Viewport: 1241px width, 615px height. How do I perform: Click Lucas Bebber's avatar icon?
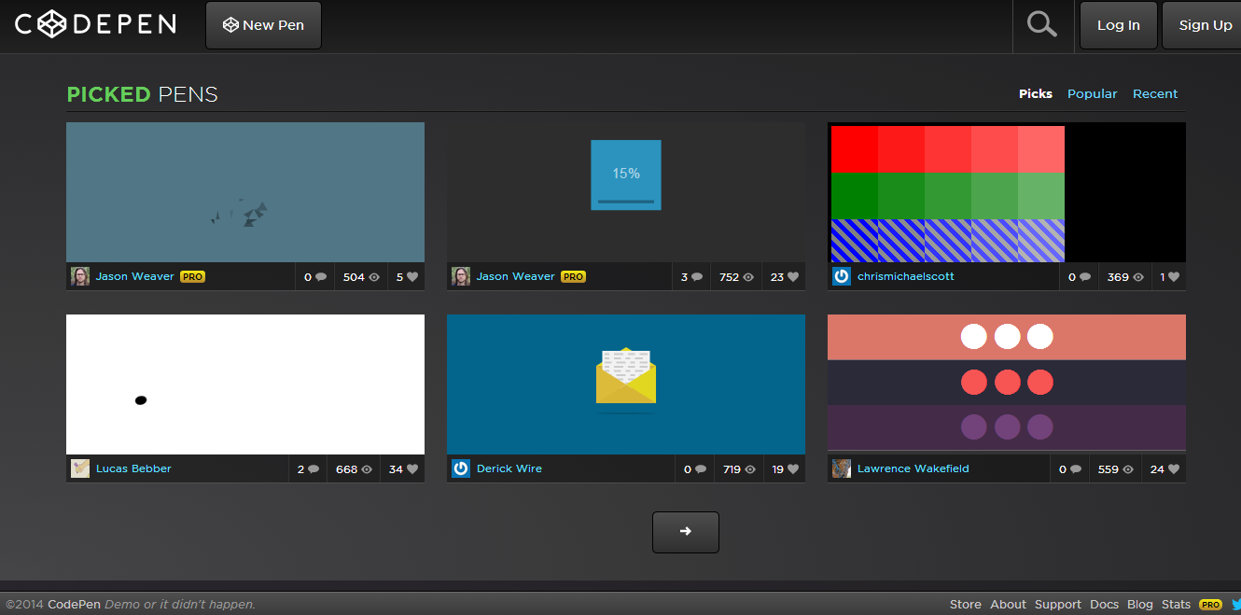click(x=80, y=468)
